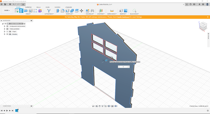Open the Construct plane icon
The height and width of the screenshot is (114, 210).
tap(101, 11)
